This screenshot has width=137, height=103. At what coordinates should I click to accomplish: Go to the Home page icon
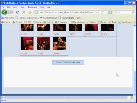pyautogui.click(x=30, y=12)
